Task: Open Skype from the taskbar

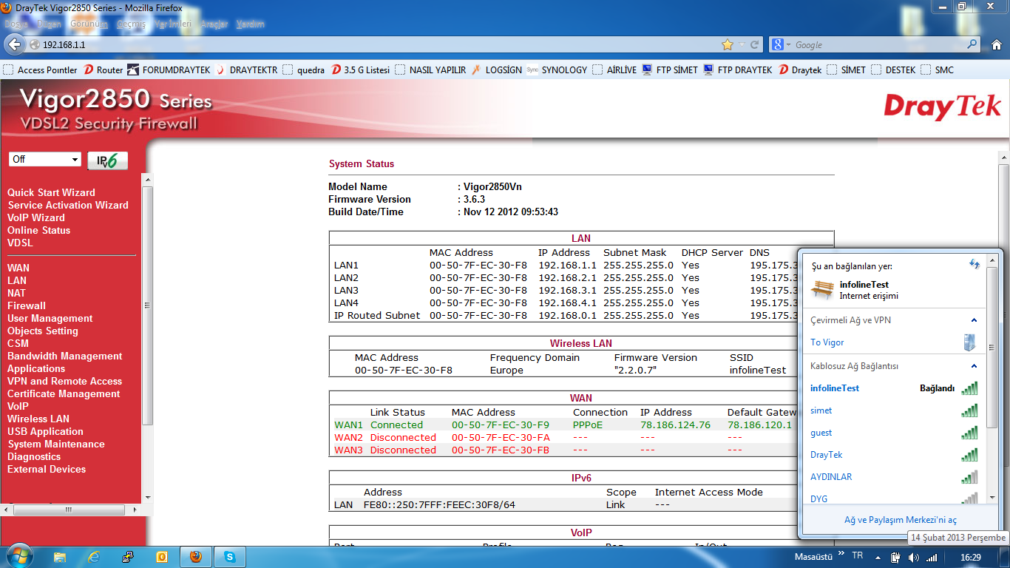Action: pyautogui.click(x=230, y=557)
